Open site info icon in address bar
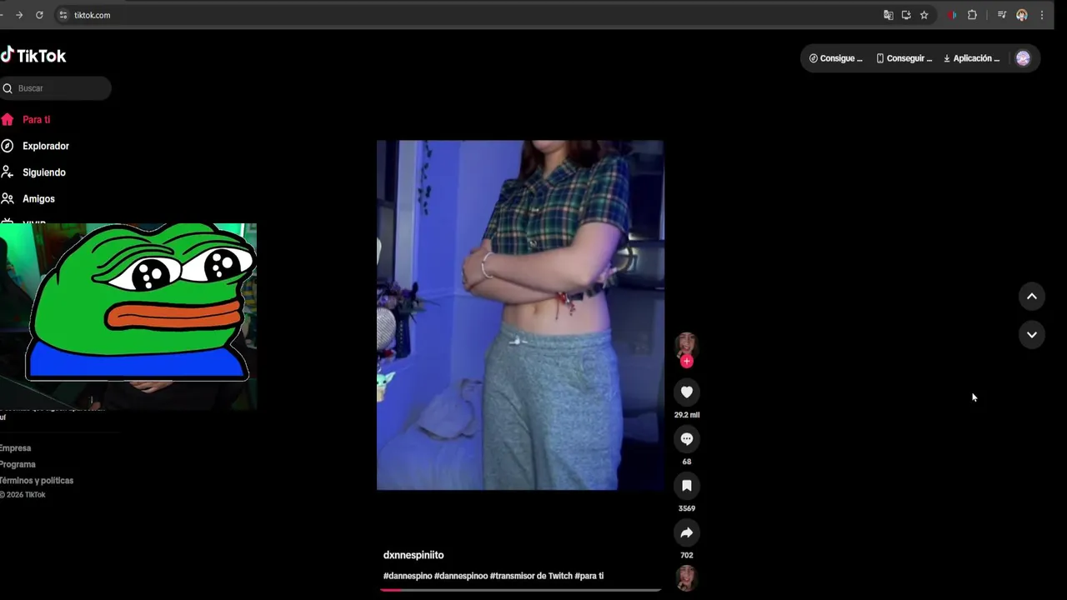The image size is (1067, 600). (x=63, y=15)
